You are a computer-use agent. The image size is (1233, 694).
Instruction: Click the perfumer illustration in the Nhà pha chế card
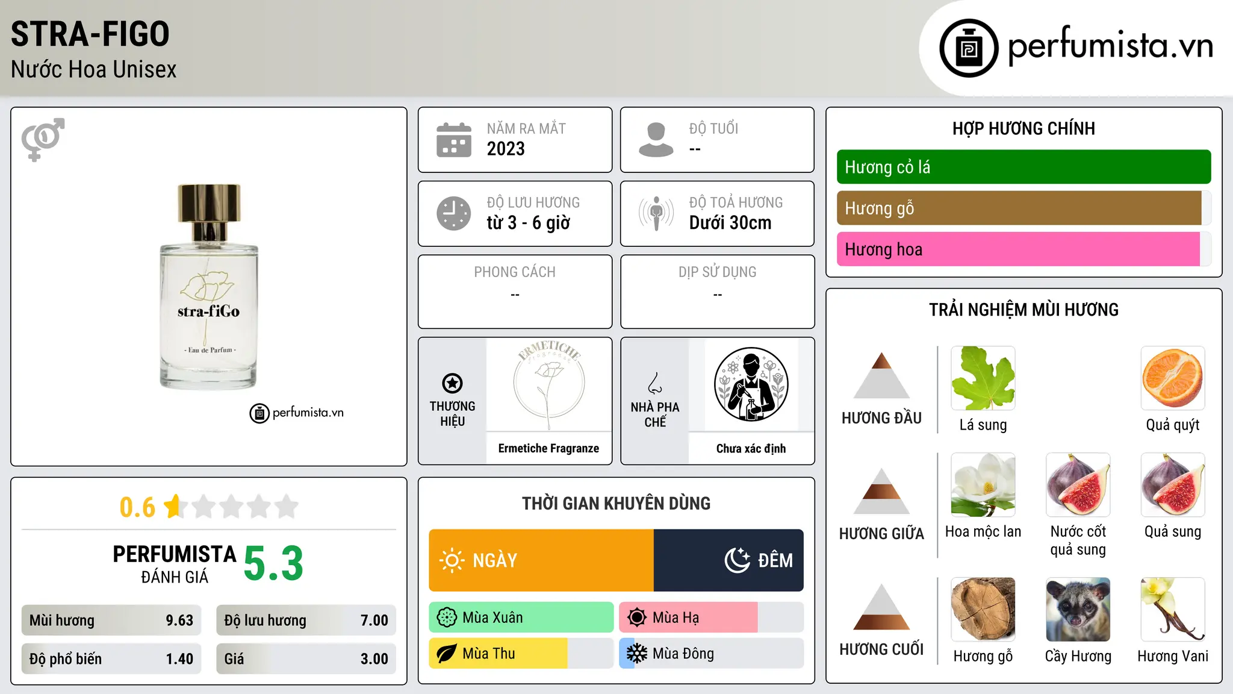tap(751, 384)
